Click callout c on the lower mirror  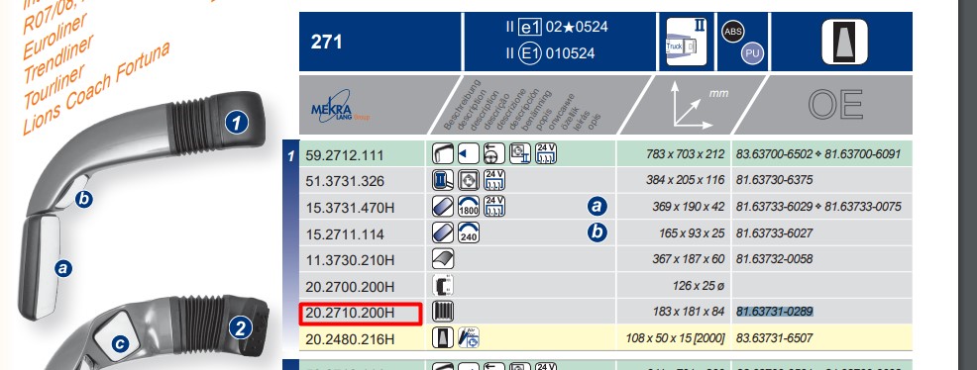[x=120, y=342]
